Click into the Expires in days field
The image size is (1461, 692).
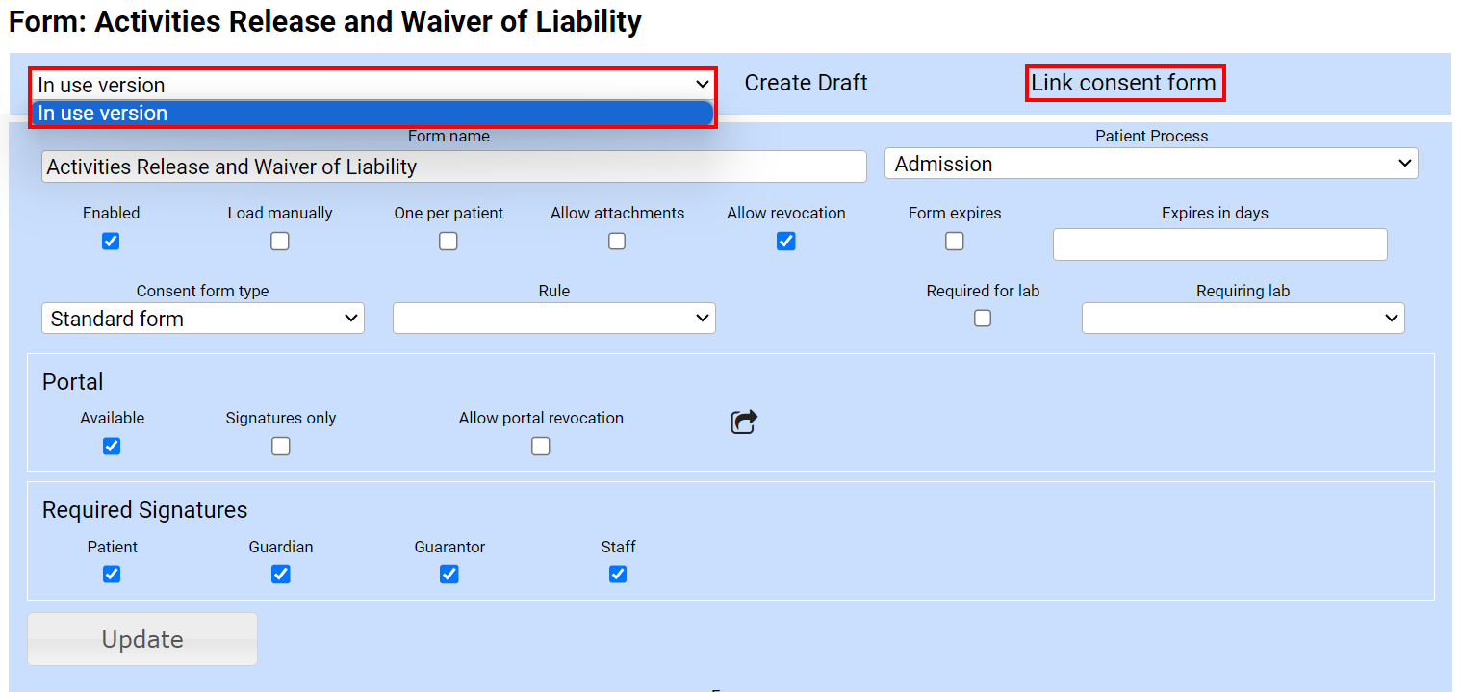click(x=1219, y=244)
